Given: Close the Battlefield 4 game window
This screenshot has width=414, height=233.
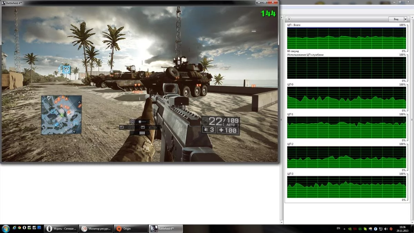Looking at the screenshot, I should coord(272,2).
